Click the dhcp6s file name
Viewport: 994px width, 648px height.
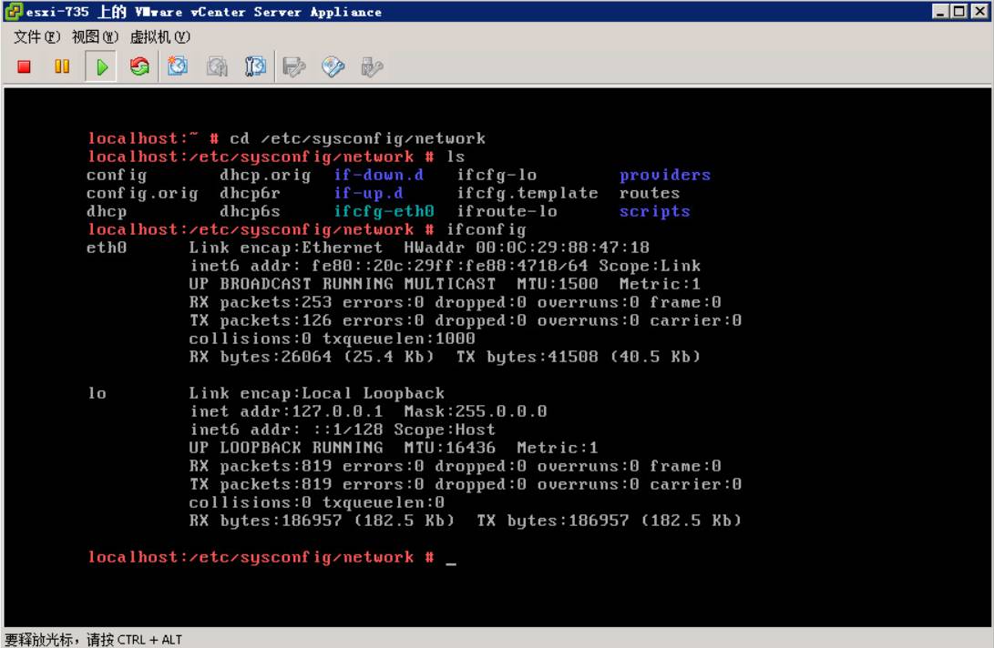(x=250, y=211)
